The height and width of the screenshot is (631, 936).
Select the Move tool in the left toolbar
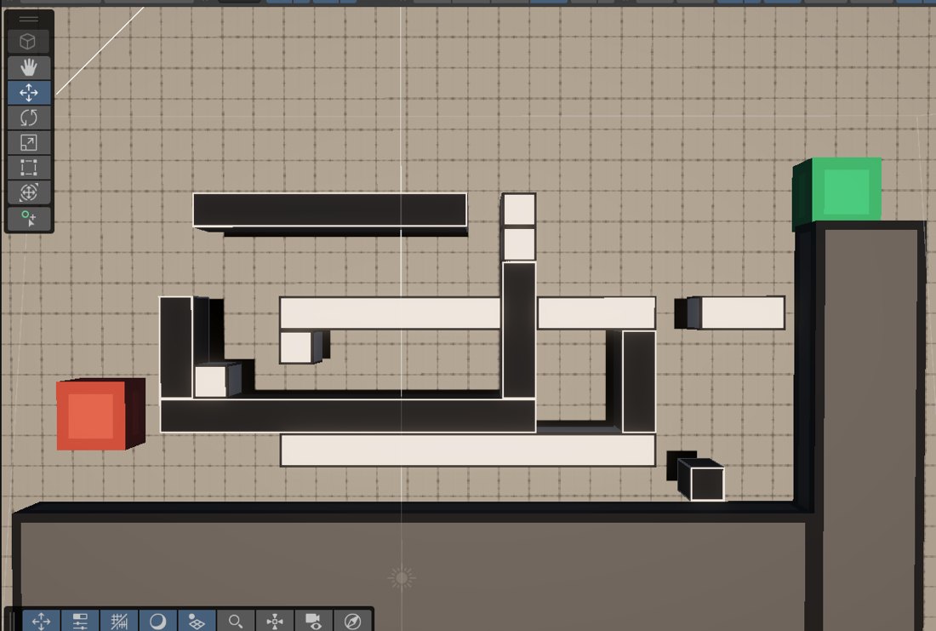[x=29, y=93]
